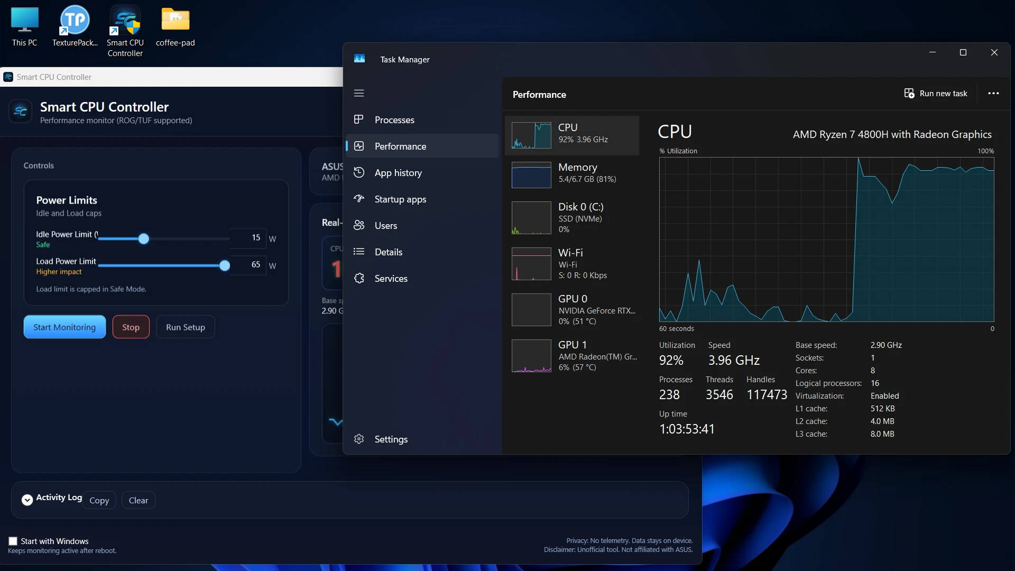Open This PC desktop icon
This screenshot has width=1015, height=571.
(25, 26)
